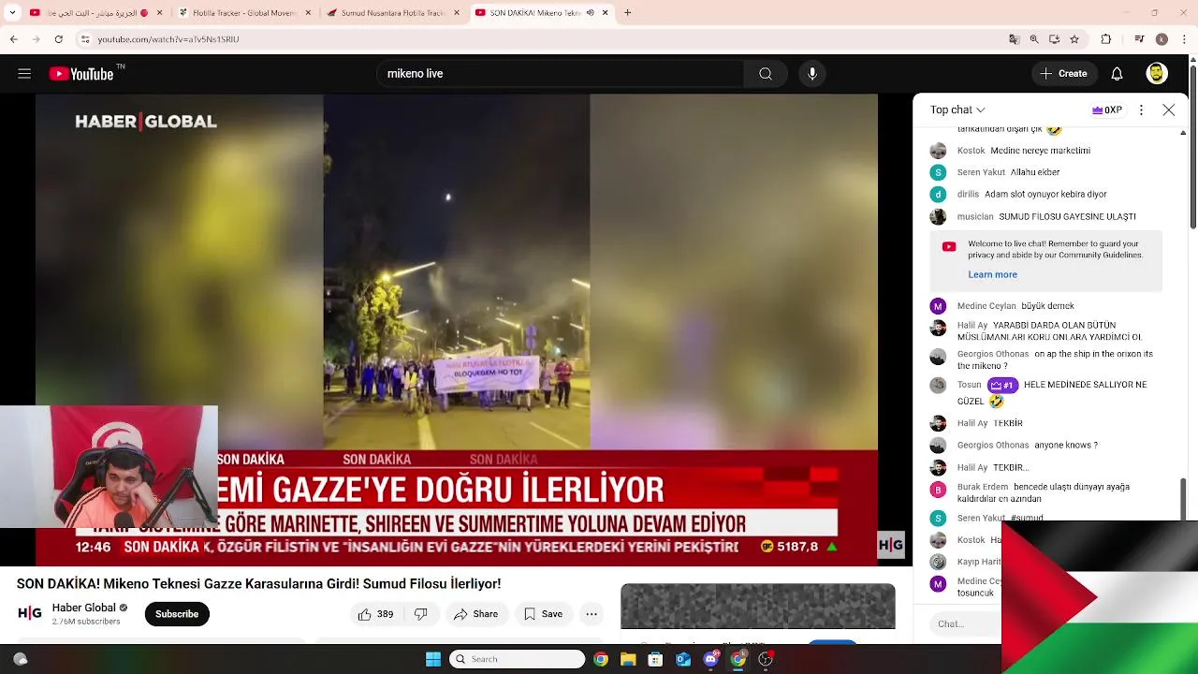Image resolution: width=1198 pixels, height=674 pixels.
Task: Mute the audio-playing SON DAKİKA tab
Action: [x=590, y=13]
